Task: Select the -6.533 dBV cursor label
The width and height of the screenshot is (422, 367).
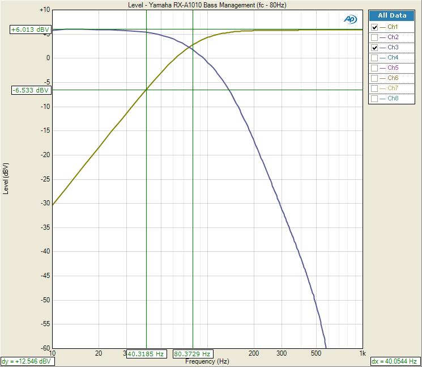Action: tap(31, 90)
